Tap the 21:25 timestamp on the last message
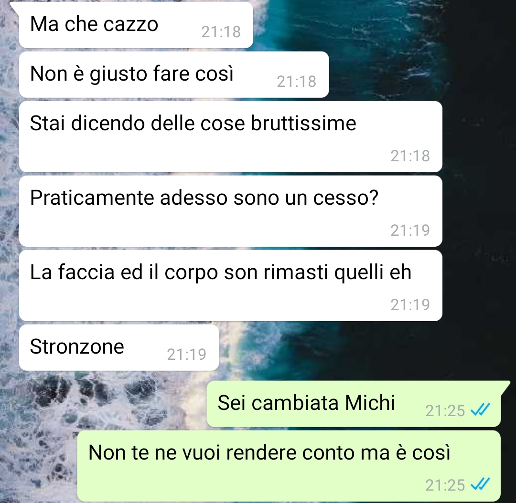 (x=445, y=485)
